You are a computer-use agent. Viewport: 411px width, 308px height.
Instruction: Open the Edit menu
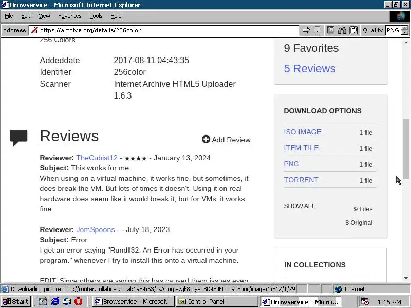26,16
